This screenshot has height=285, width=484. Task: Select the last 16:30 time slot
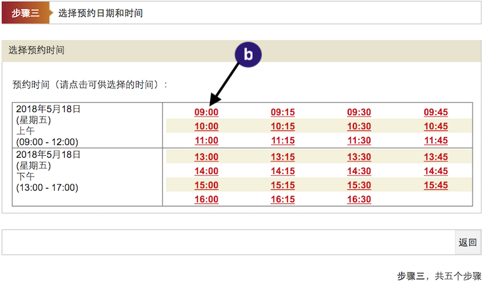[359, 199]
